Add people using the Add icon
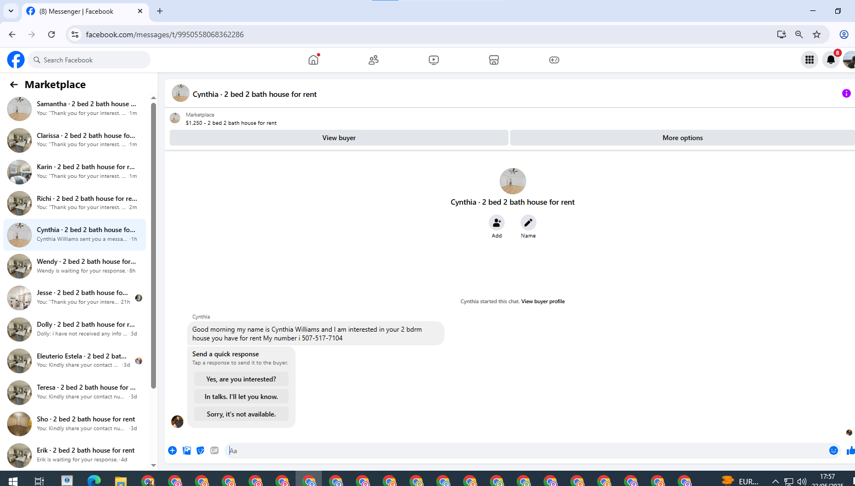Image resolution: width=855 pixels, height=486 pixels. pyautogui.click(x=496, y=222)
